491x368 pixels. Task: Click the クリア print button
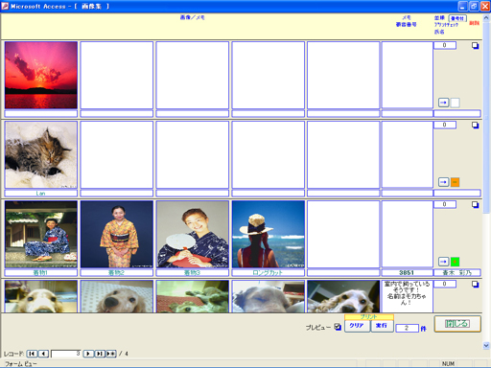click(357, 326)
